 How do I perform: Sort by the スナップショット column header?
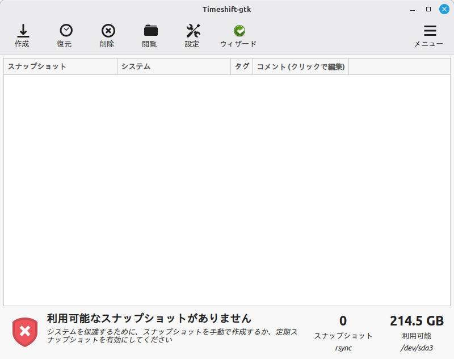(x=60, y=66)
